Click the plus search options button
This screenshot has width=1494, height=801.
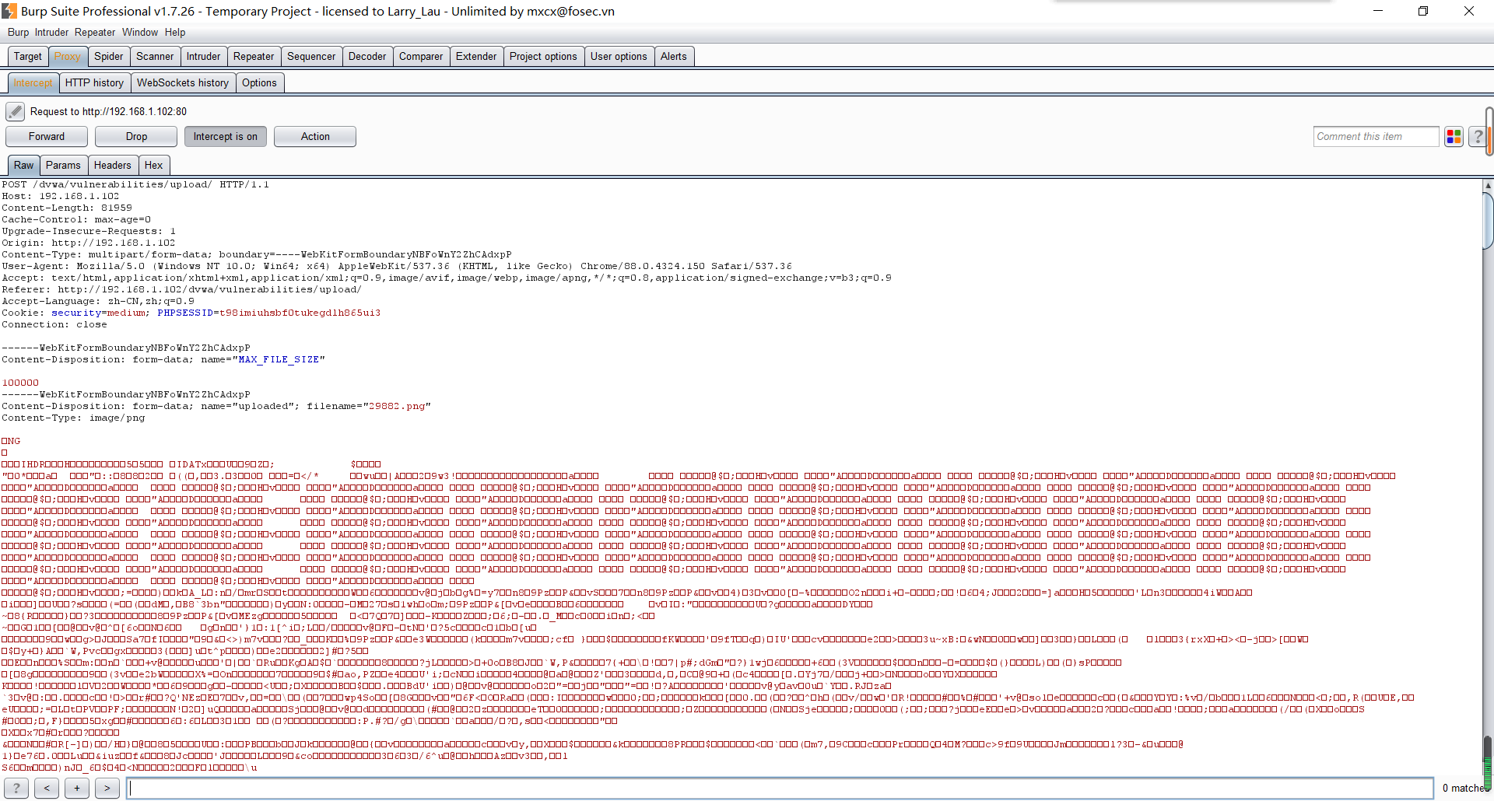tap(77, 788)
